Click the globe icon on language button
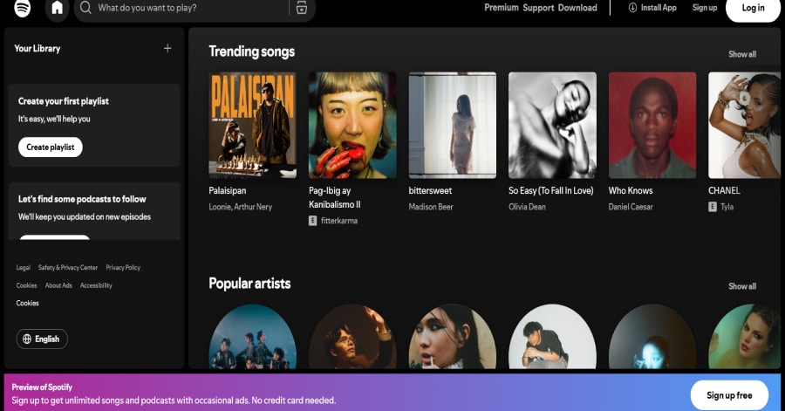This screenshot has height=411, width=785. 27,339
